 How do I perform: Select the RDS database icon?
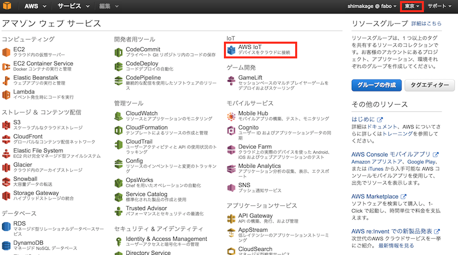[x=6, y=226]
